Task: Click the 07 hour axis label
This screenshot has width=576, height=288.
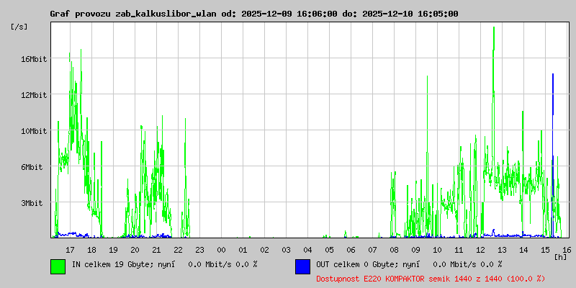Action: tap(372, 250)
